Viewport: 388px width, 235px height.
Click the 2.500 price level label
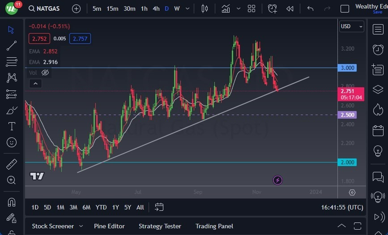347,115
